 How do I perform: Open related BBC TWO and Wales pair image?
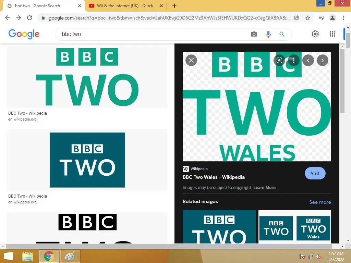click(294, 227)
